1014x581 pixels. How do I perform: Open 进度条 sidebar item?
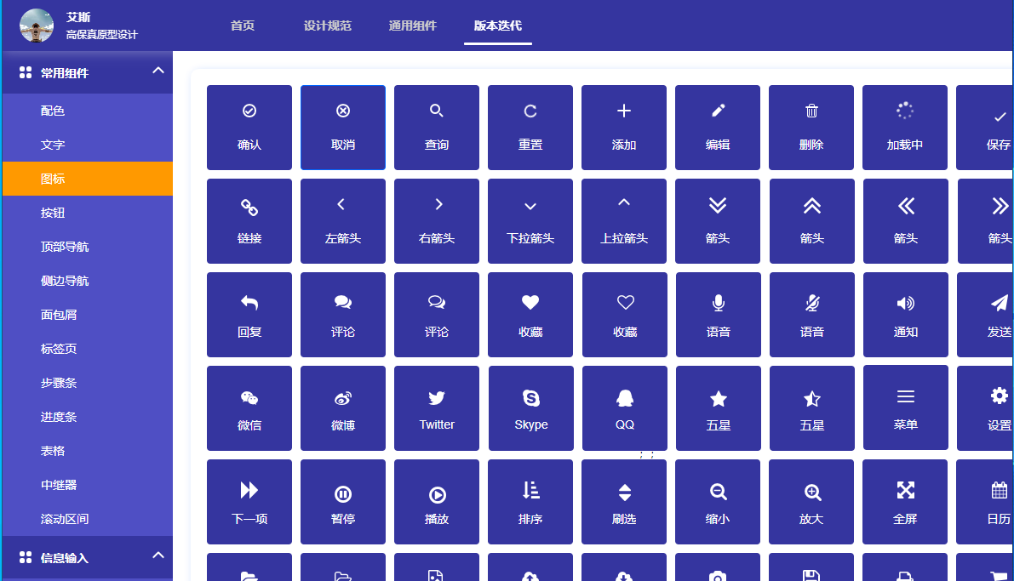click(88, 417)
